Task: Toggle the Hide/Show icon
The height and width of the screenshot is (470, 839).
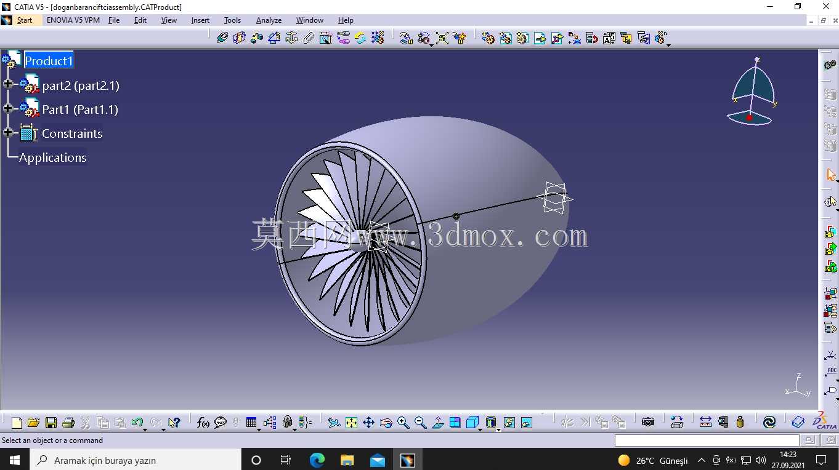Action: (x=509, y=423)
